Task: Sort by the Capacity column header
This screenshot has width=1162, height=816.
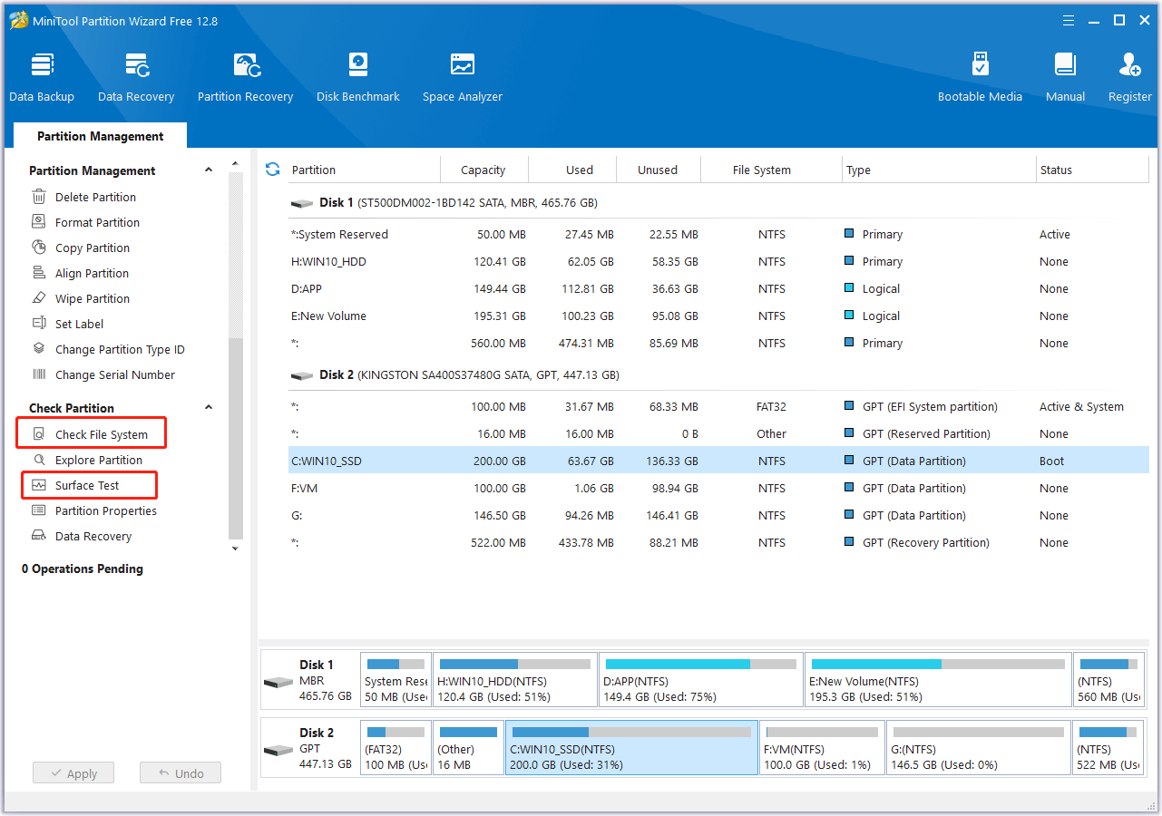Action: [x=483, y=170]
